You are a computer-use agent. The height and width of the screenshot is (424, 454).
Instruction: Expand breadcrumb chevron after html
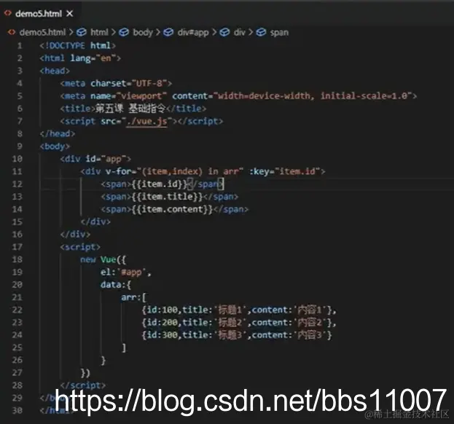[x=114, y=32]
